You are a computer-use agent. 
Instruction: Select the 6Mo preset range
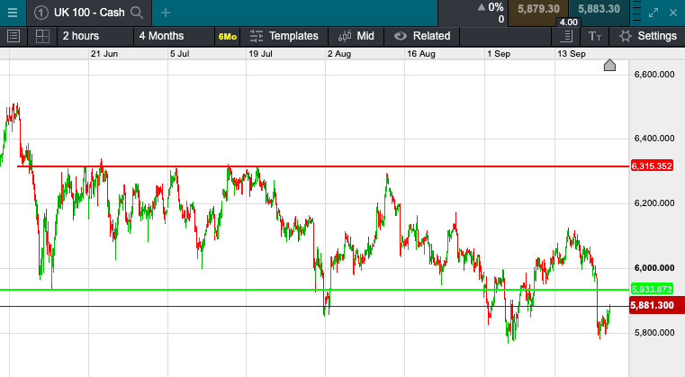[228, 37]
